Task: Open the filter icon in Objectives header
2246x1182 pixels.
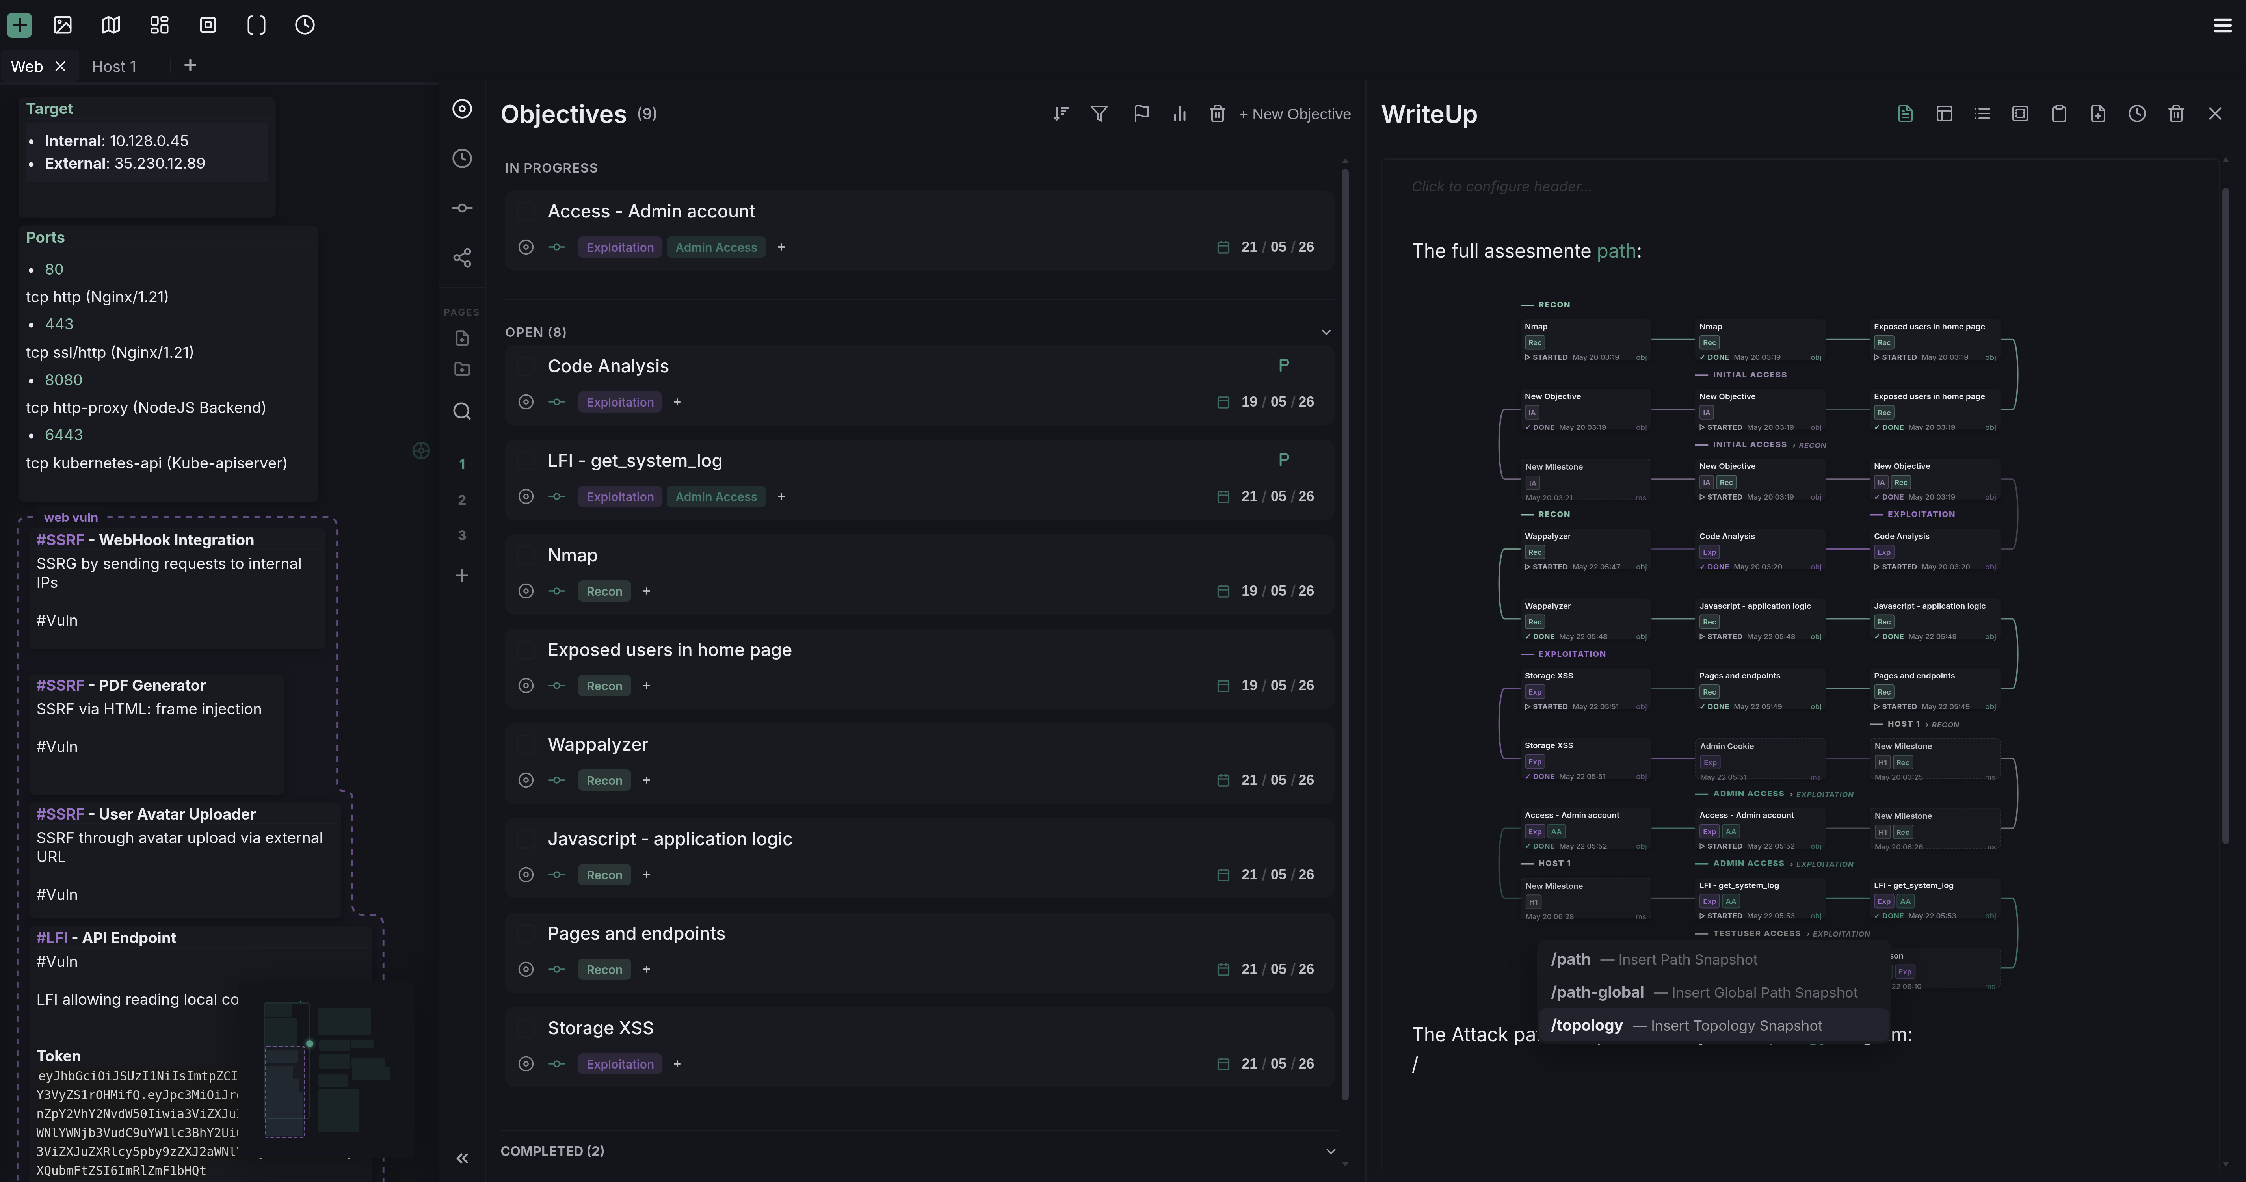Action: (1099, 113)
